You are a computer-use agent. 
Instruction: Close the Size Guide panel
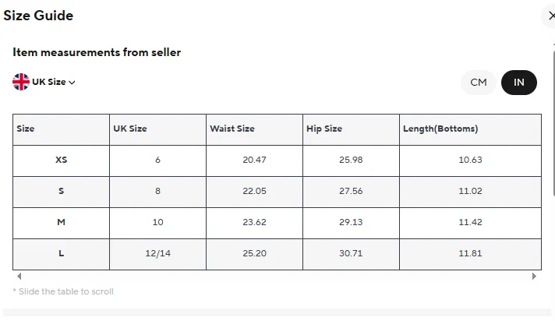551,16
